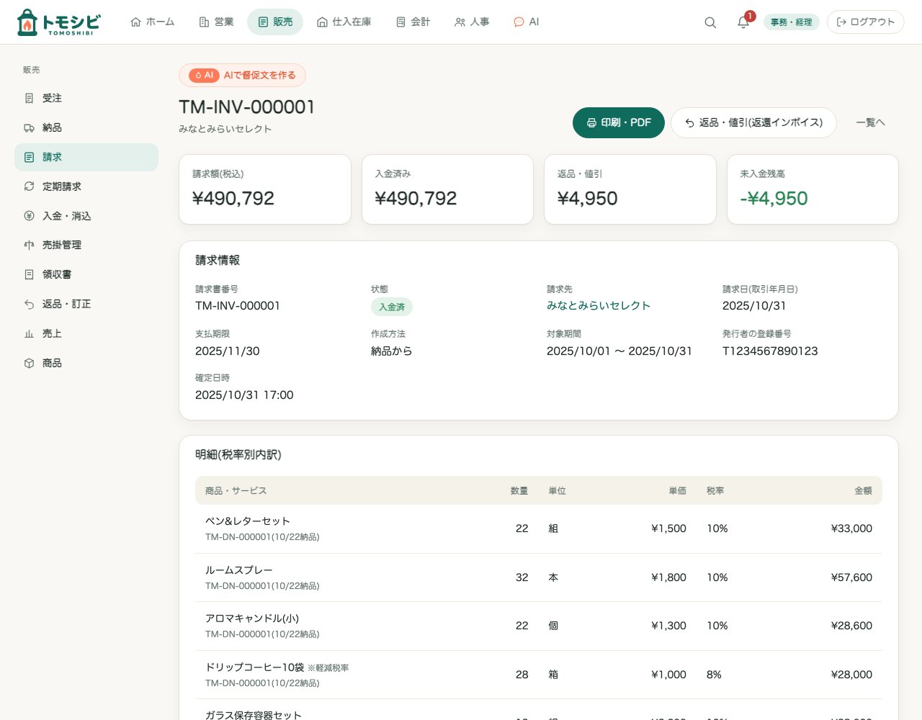
Task: Open 仕入在庫 top navigation tab
Action: 344,22
